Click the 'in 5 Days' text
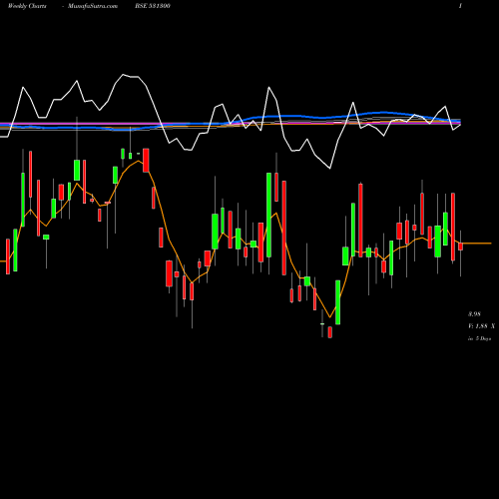Screen dimensions: 499x499 479,338
